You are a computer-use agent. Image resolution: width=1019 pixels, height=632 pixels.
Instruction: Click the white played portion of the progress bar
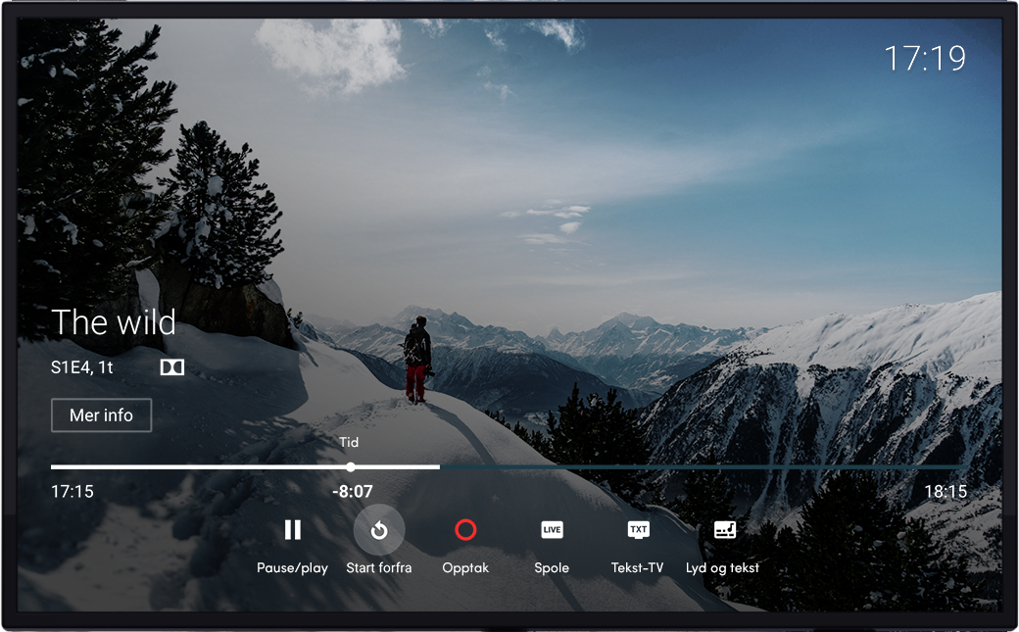pyautogui.click(x=196, y=467)
